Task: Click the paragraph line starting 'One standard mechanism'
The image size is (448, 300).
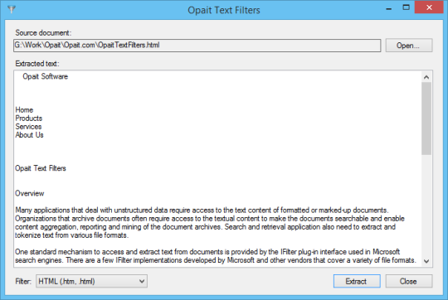Action: [x=207, y=252]
